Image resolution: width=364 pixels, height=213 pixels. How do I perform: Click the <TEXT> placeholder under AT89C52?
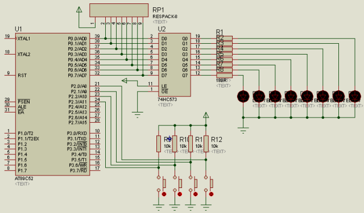22,184
